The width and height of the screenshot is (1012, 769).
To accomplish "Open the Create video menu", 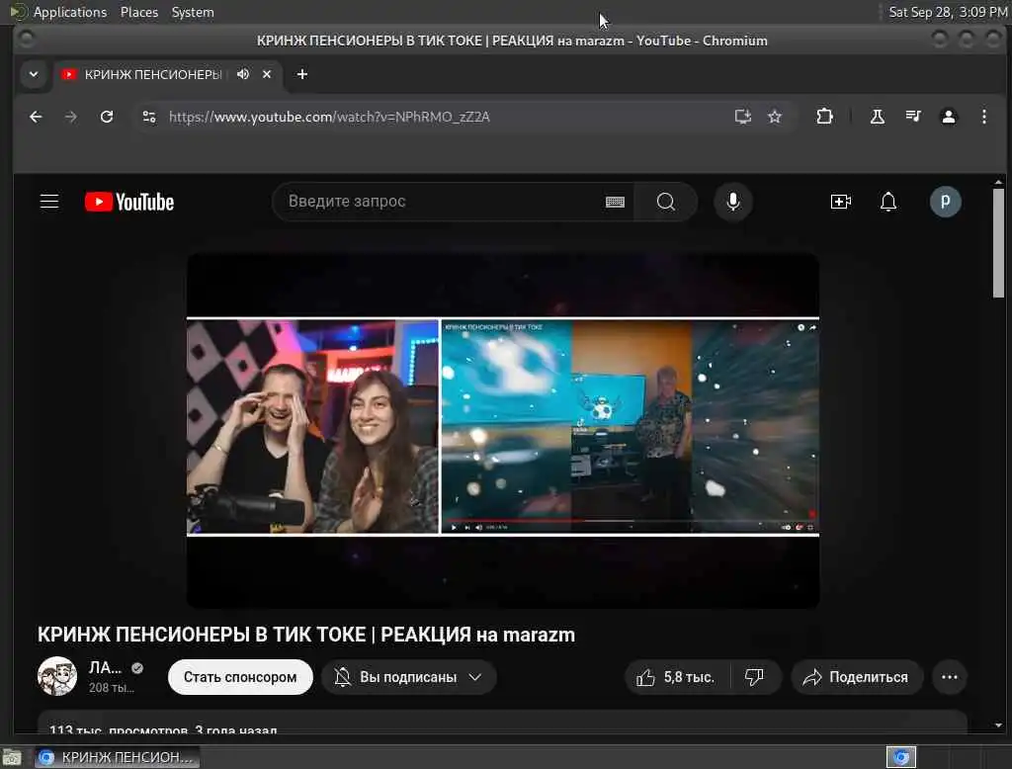I will (840, 202).
